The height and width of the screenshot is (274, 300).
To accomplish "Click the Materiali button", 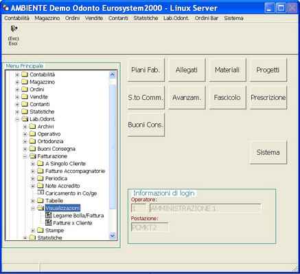I will coord(227,70).
